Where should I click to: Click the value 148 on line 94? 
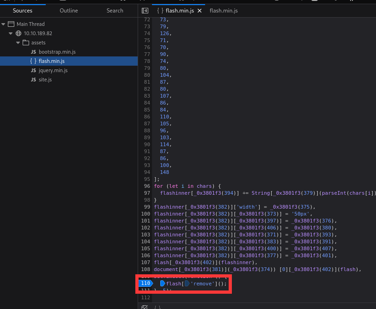[x=164, y=172]
